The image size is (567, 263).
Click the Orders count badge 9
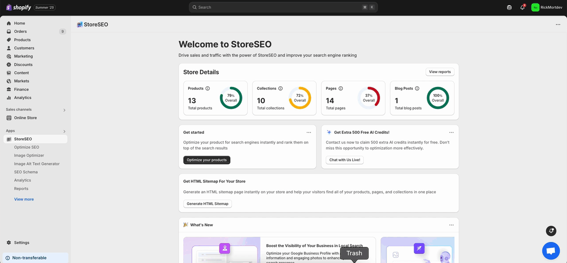point(62,31)
